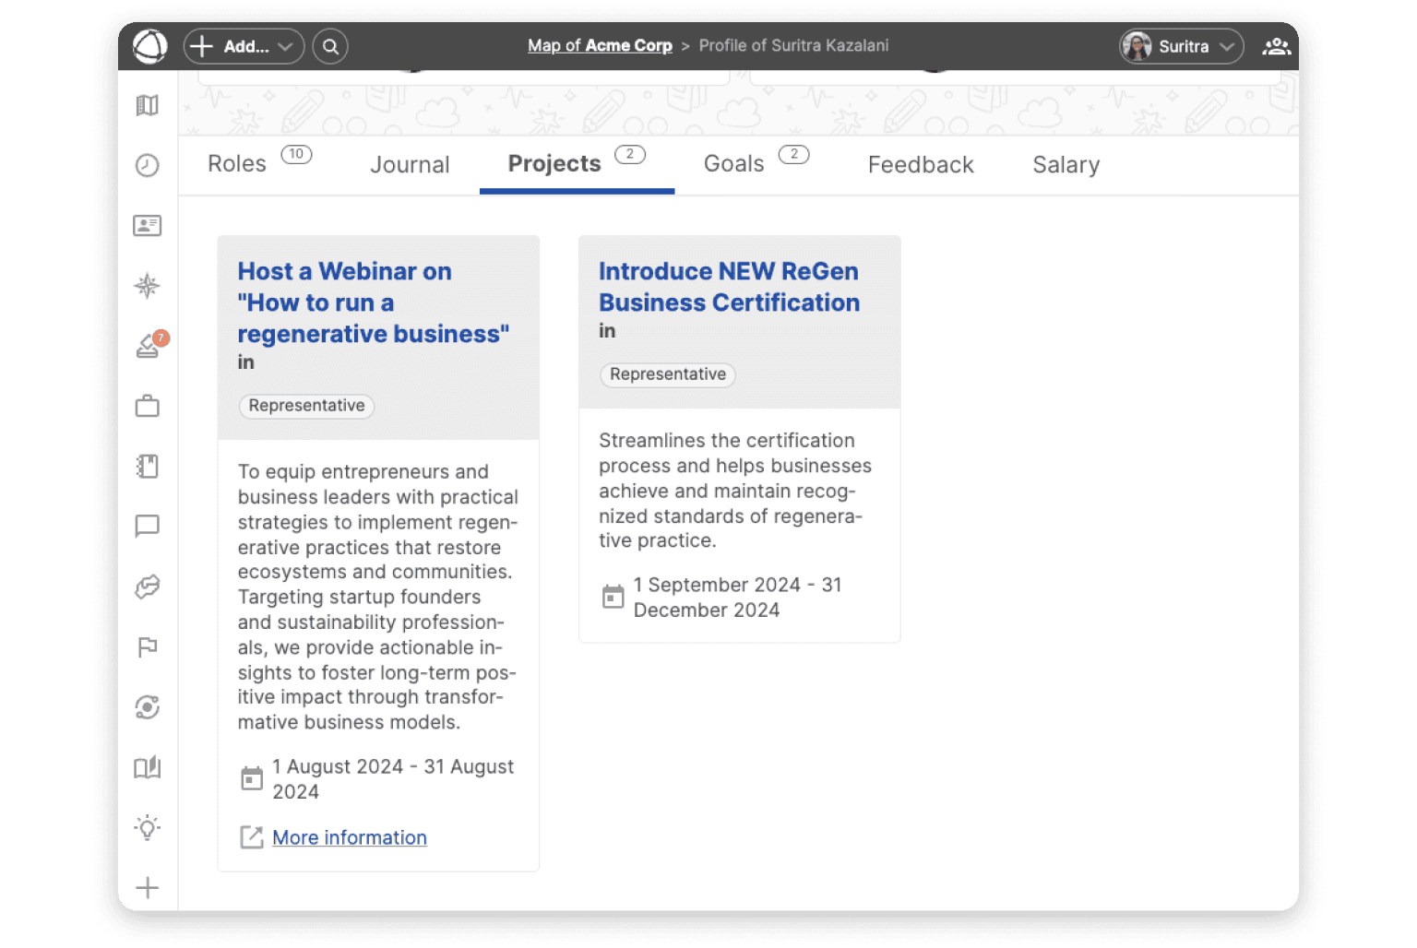Image resolution: width=1417 pixels, height=948 pixels.
Task: Click the More information link
Action: click(349, 837)
